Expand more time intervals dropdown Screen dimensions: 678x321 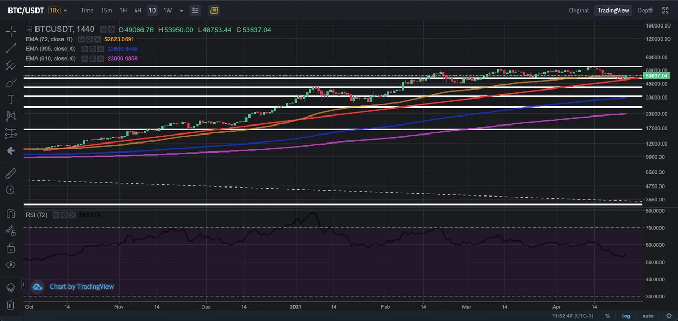pyautogui.click(x=182, y=11)
